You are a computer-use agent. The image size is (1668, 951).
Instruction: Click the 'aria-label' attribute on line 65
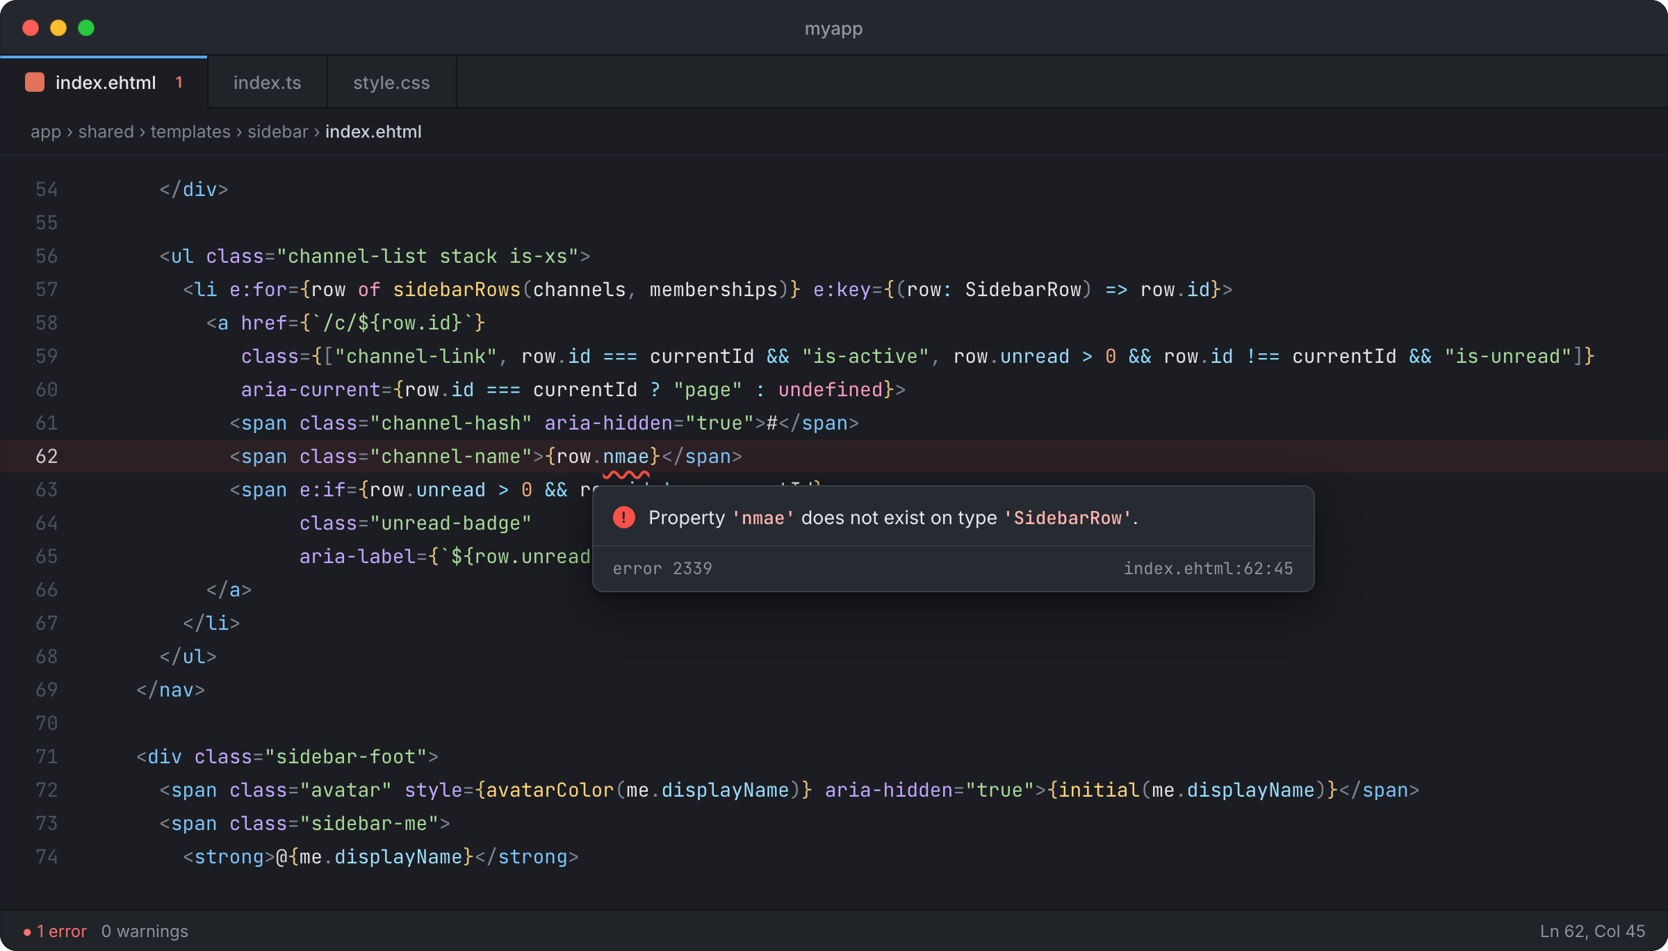[357, 557]
